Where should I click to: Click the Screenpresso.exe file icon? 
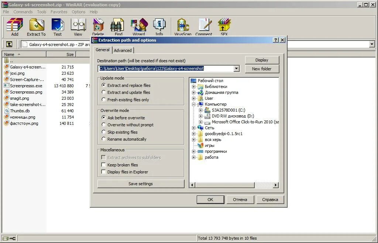click(7, 85)
